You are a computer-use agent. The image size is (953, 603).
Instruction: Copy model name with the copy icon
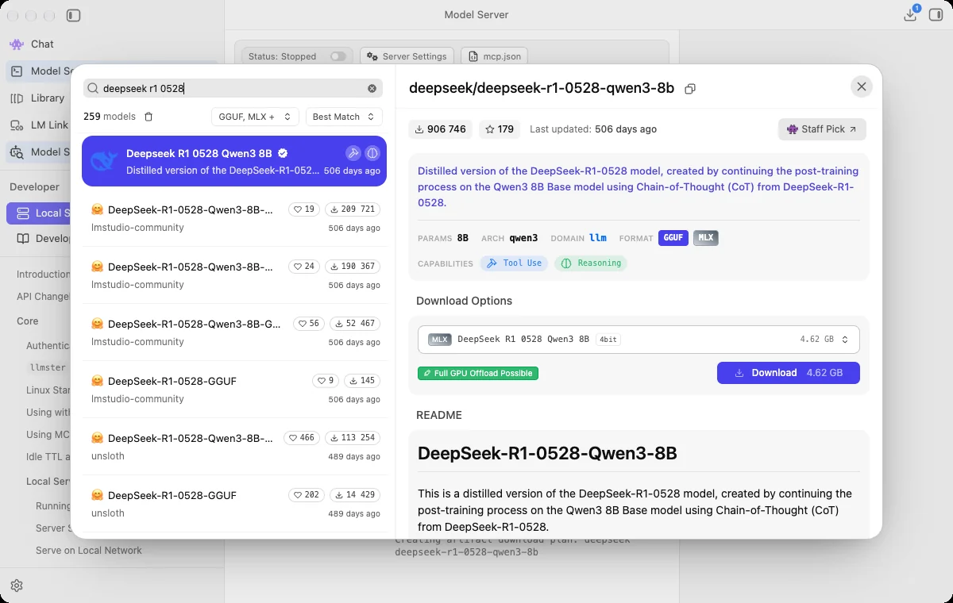tap(690, 89)
